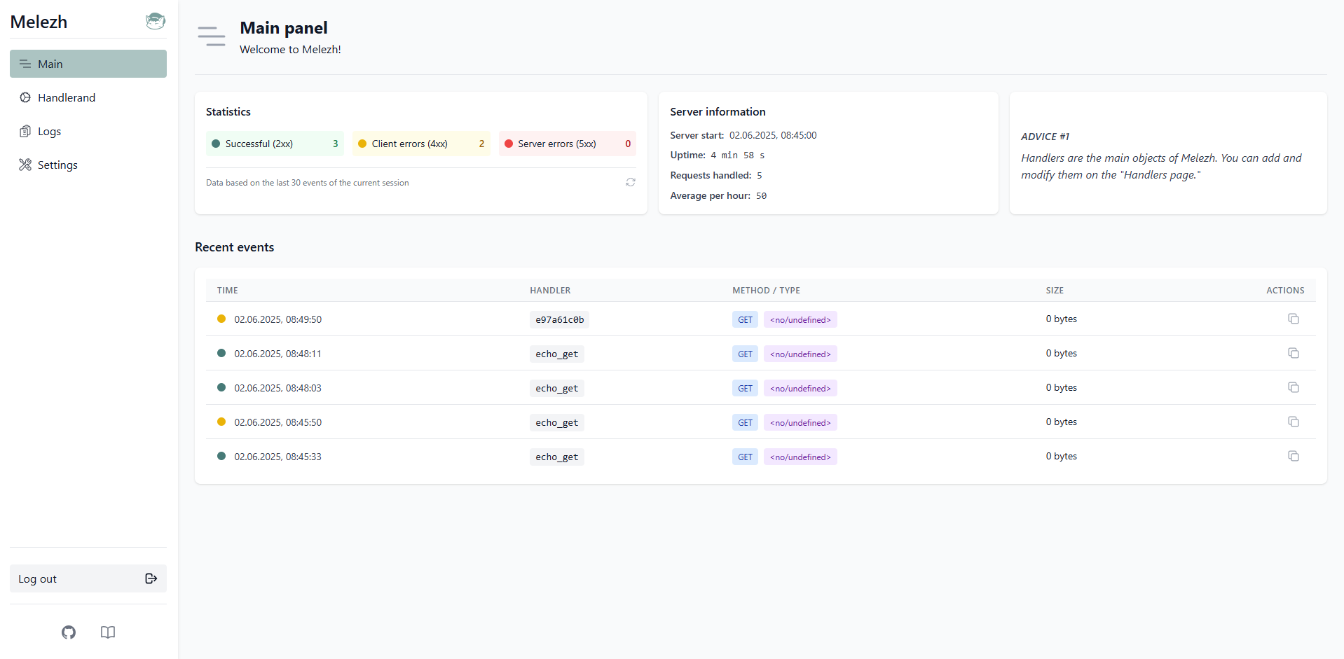Click the timestamp 02.06.2025, 08:49:50
Screen dimensions: 1344x659
277,319
